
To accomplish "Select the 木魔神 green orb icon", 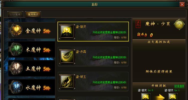I will 16,49.
